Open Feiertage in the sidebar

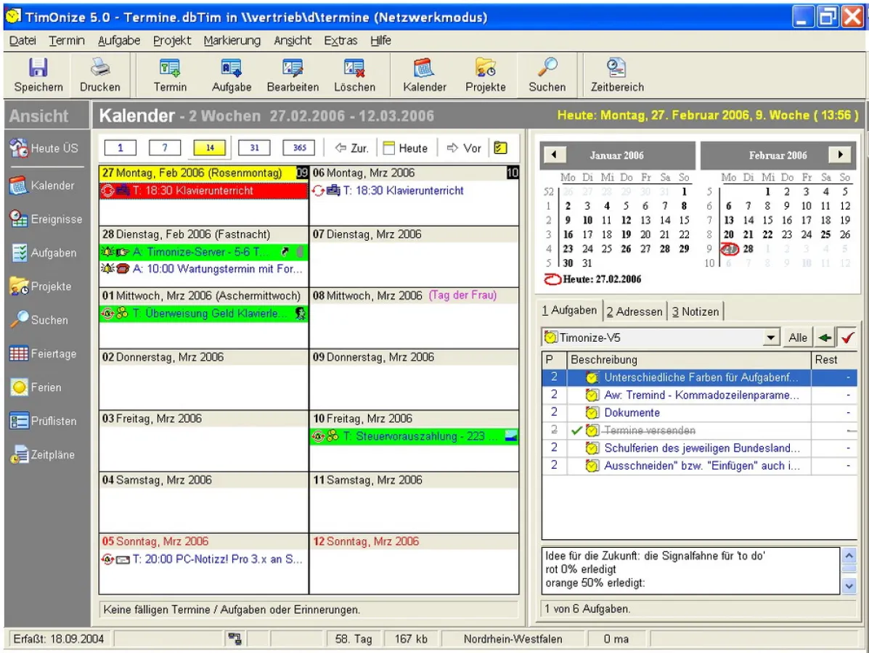(x=44, y=354)
